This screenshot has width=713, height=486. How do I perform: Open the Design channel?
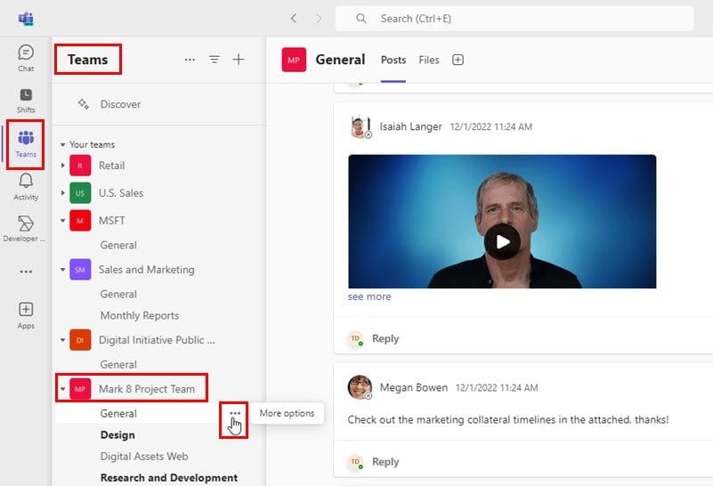click(117, 435)
